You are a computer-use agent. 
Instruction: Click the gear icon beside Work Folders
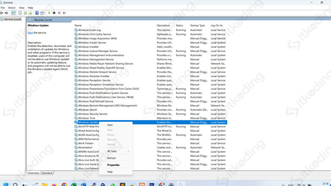coord(76,143)
